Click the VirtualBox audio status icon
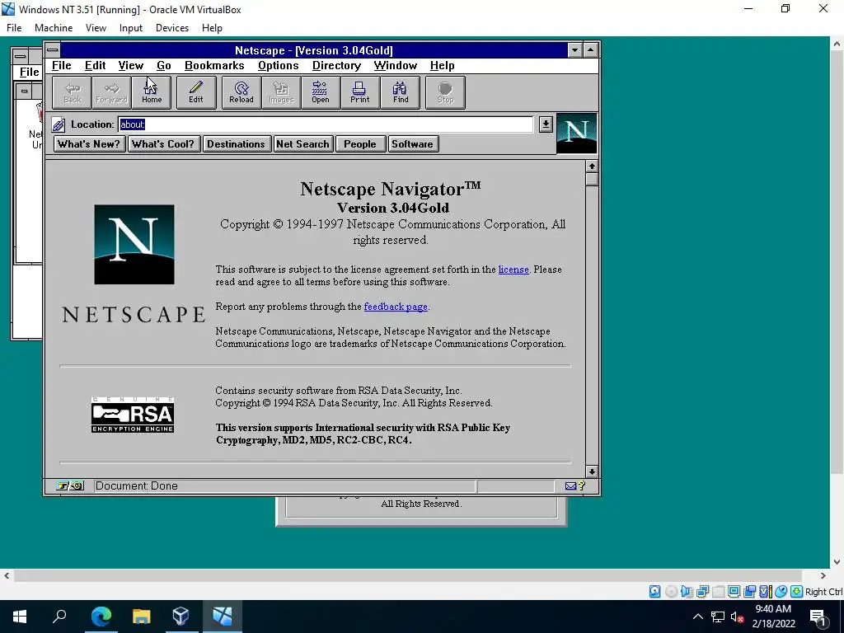Screen dimensions: 844x633 coord(687,592)
